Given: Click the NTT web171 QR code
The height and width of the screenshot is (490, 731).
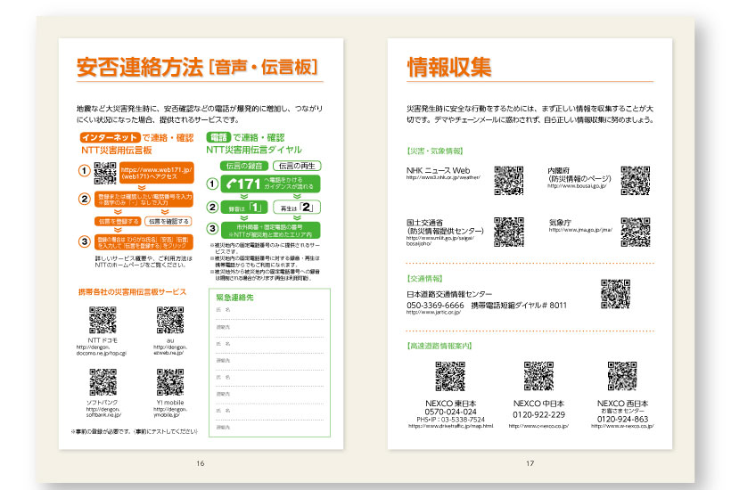Looking at the screenshot, I should 105,172.
